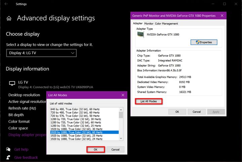This screenshot has width=242, height=162.
Task: Open the Display 4: LG TV dropdown
Action: coord(41,53)
